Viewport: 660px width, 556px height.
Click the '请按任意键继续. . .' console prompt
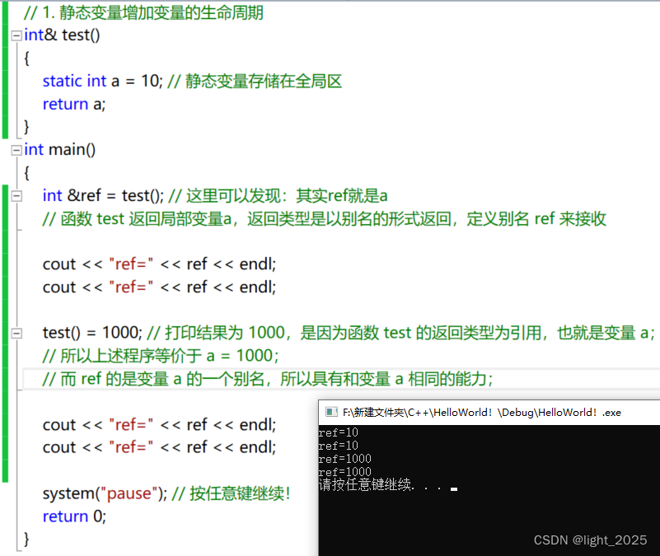point(381,485)
